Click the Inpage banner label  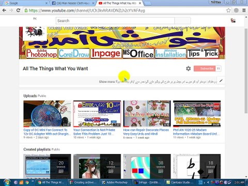[x=106, y=53]
